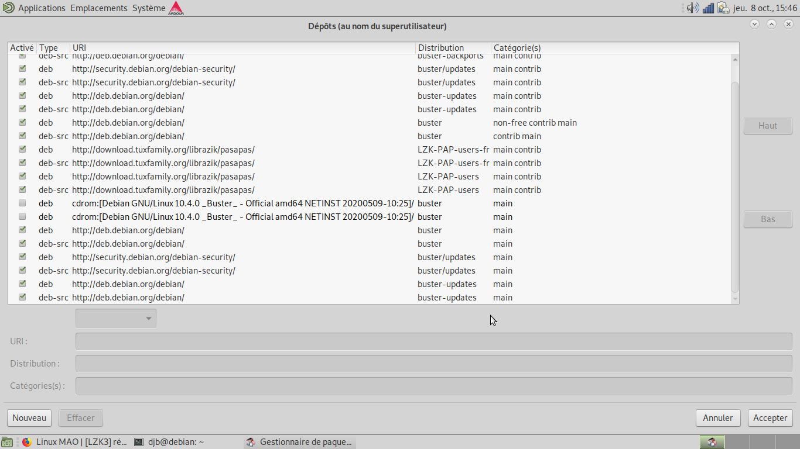Open the battery power manager icon
This screenshot has height=449, width=800.
point(723,8)
